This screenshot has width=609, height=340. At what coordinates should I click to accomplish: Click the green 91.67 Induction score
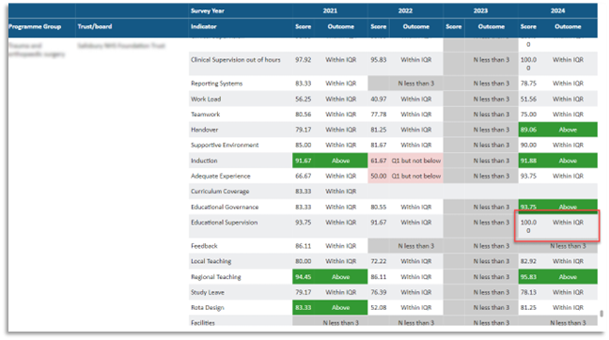(x=303, y=161)
